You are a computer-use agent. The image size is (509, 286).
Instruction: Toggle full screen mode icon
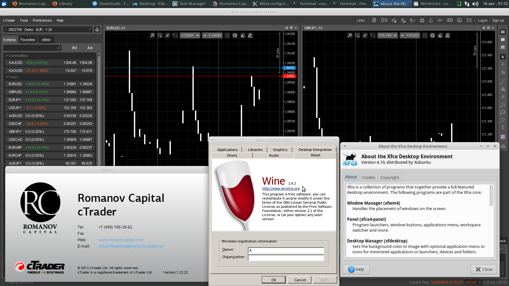pyautogui.click(x=469, y=20)
